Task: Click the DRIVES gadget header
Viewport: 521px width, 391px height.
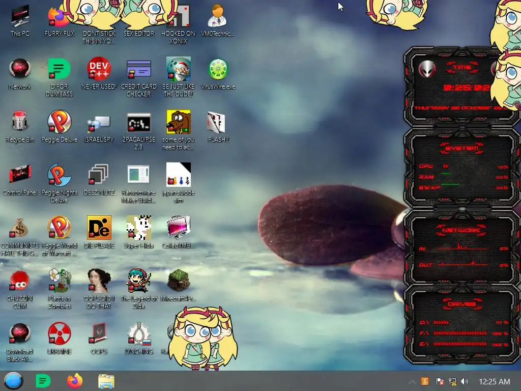Action: (x=462, y=304)
